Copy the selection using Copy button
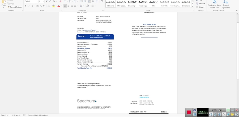Screen dimensions: 239x117 11,3
